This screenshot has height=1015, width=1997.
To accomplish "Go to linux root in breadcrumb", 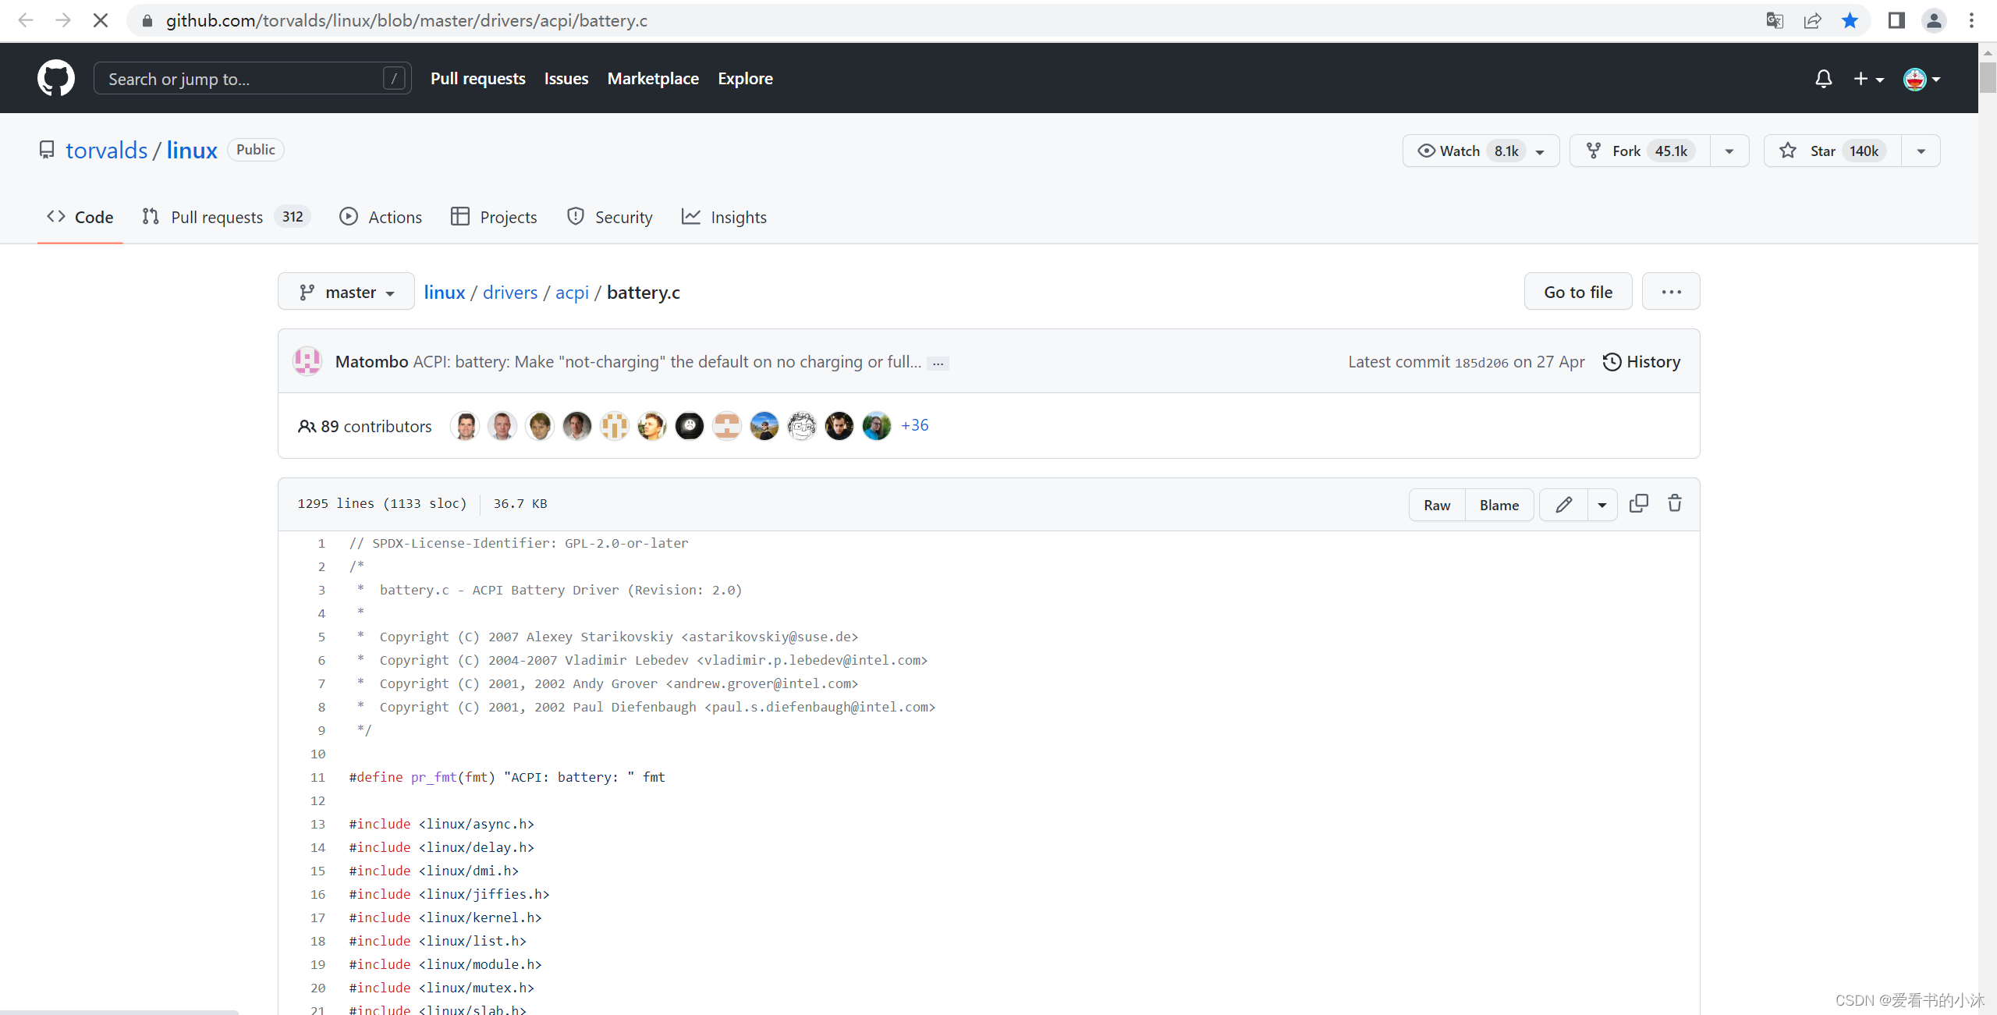I will pyautogui.click(x=445, y=292).
